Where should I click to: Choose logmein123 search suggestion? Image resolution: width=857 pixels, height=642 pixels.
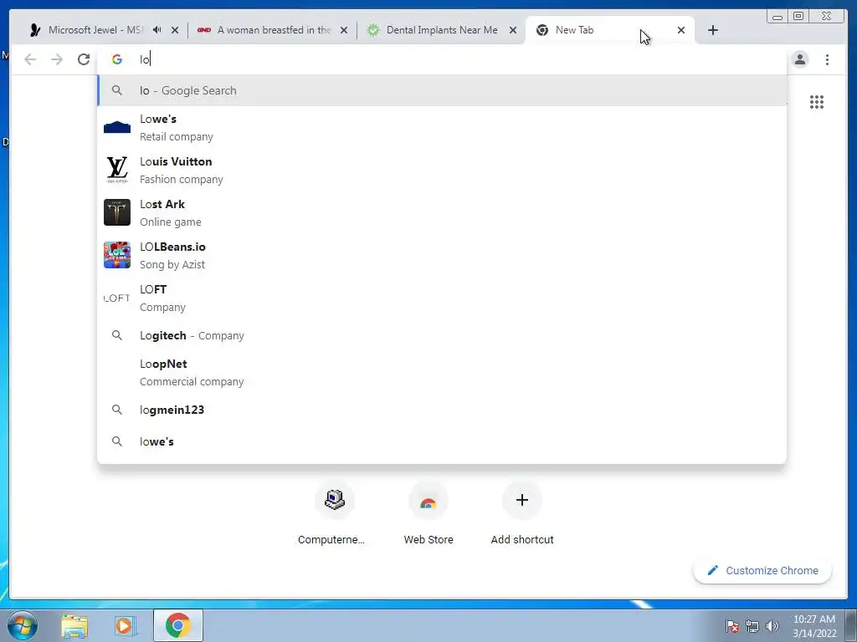tap(442, 410)
